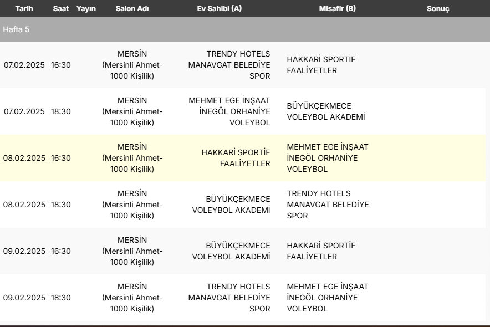
Task: Click the Salon Adı column header
Action: click(132, 9)
